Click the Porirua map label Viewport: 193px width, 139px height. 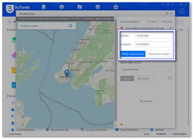tap(70, 63)
